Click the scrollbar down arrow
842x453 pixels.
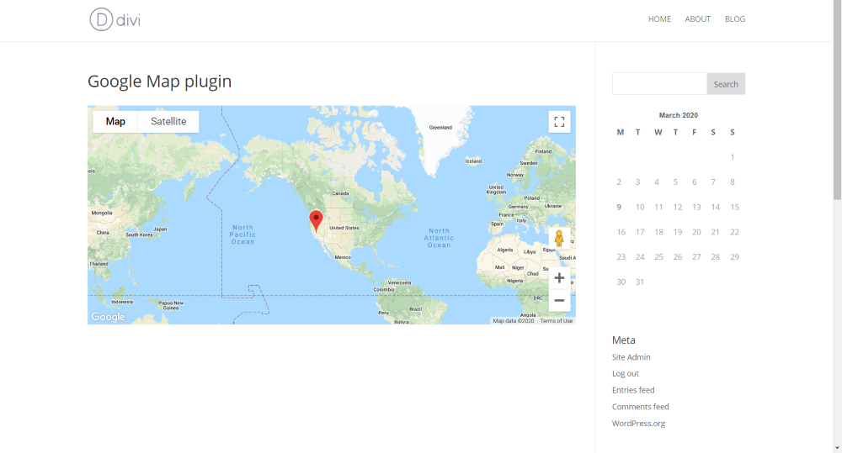[x=837, y=448]
